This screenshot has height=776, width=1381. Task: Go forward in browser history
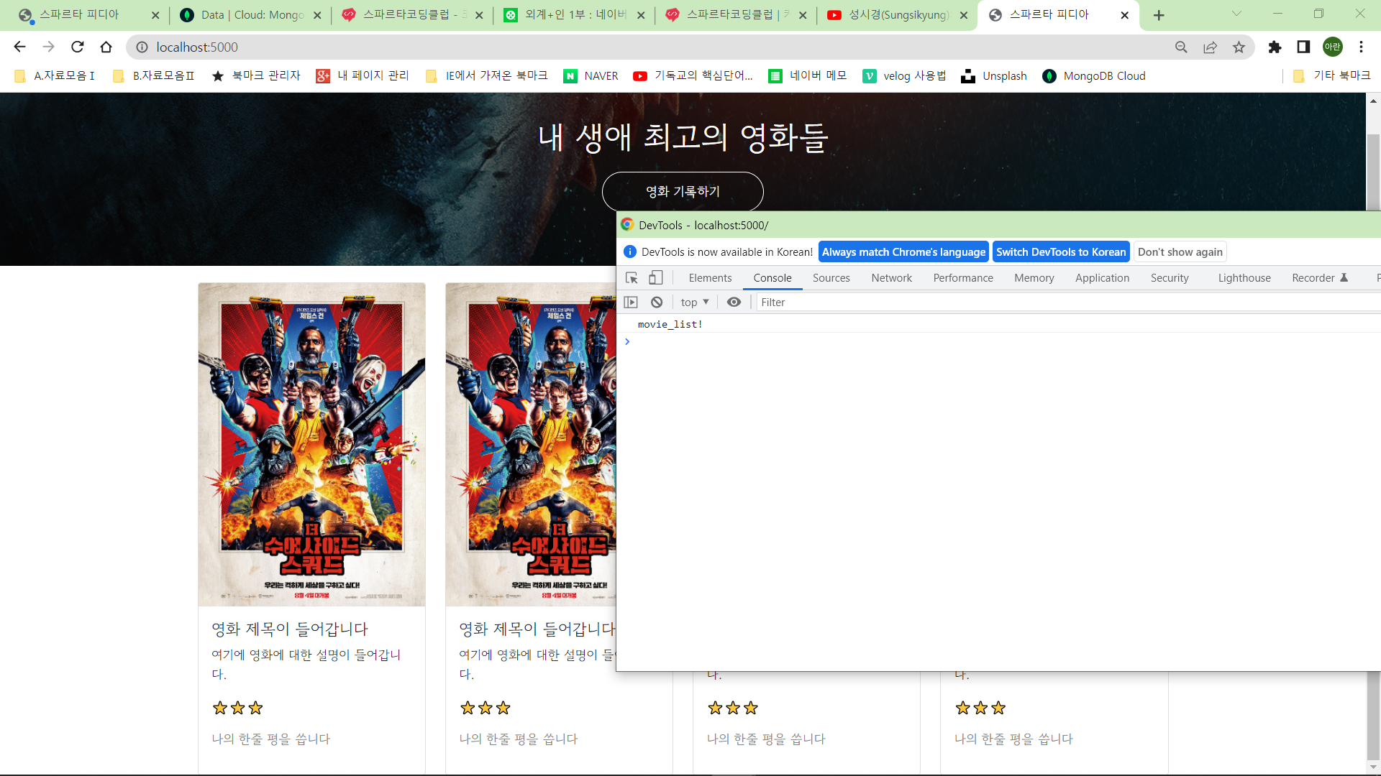pos(48,47)
